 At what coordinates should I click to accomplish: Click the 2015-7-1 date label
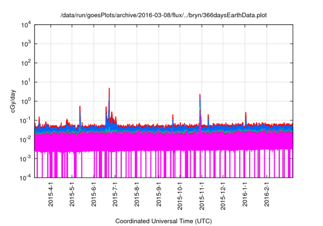(x=115, y=195)
